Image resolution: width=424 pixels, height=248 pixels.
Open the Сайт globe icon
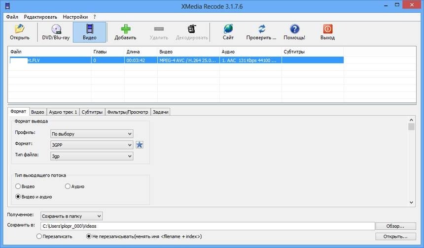[228, 29]
